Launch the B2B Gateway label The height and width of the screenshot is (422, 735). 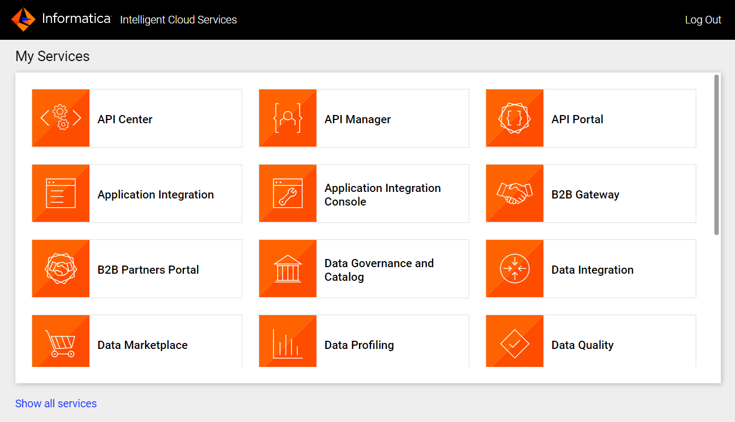(x=585, y=195)
